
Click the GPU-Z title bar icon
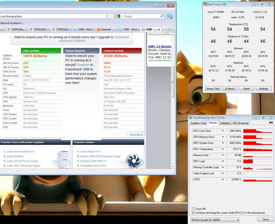191,118
